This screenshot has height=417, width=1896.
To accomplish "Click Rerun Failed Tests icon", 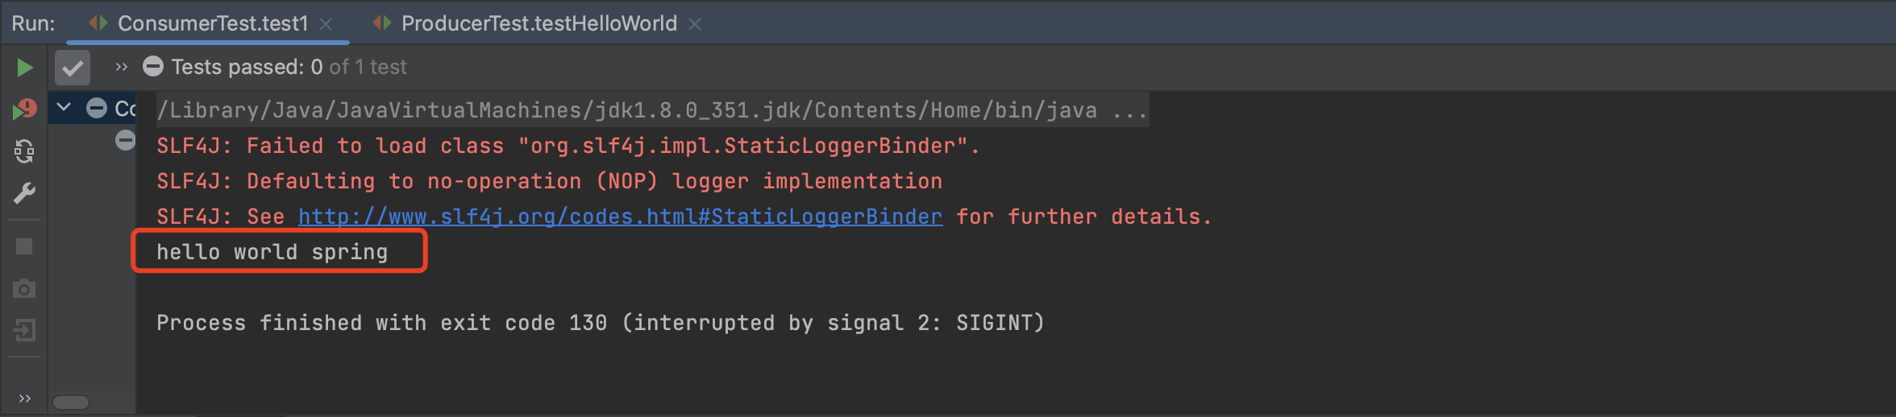I will (25, 109).
